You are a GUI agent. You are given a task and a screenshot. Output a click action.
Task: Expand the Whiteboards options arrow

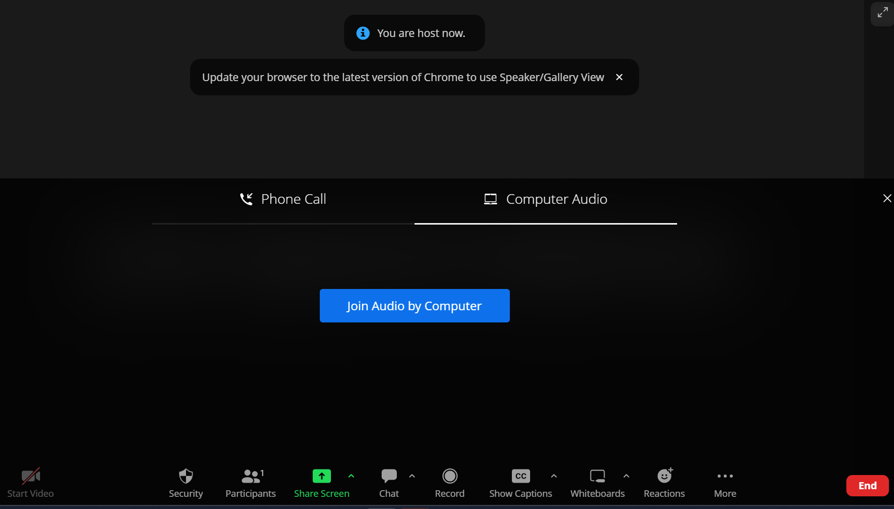tap(626, 476)
